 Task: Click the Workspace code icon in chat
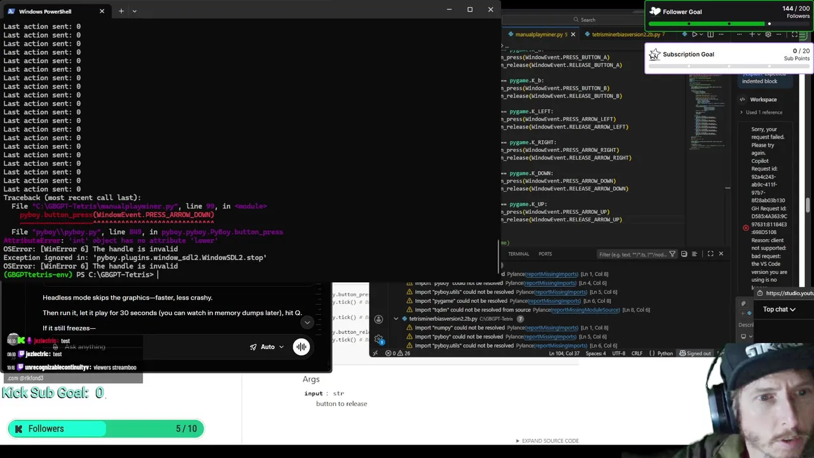point(742,99)
